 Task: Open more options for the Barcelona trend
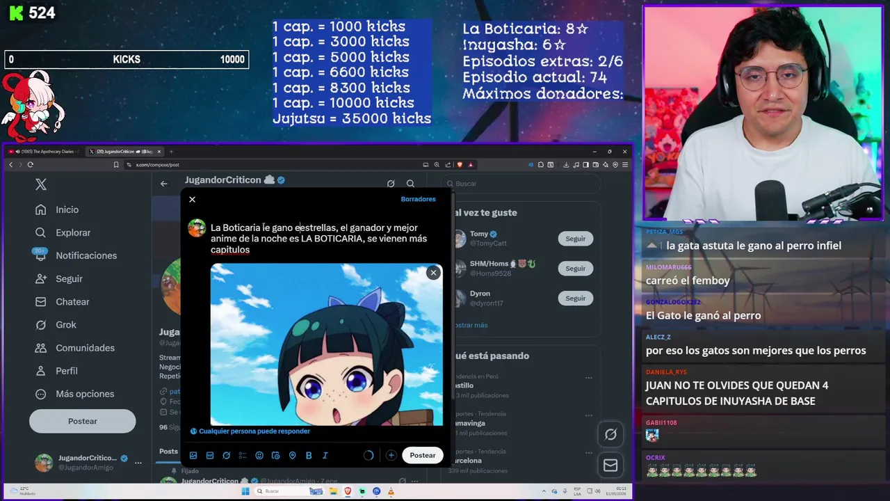(x=589, y=452)
